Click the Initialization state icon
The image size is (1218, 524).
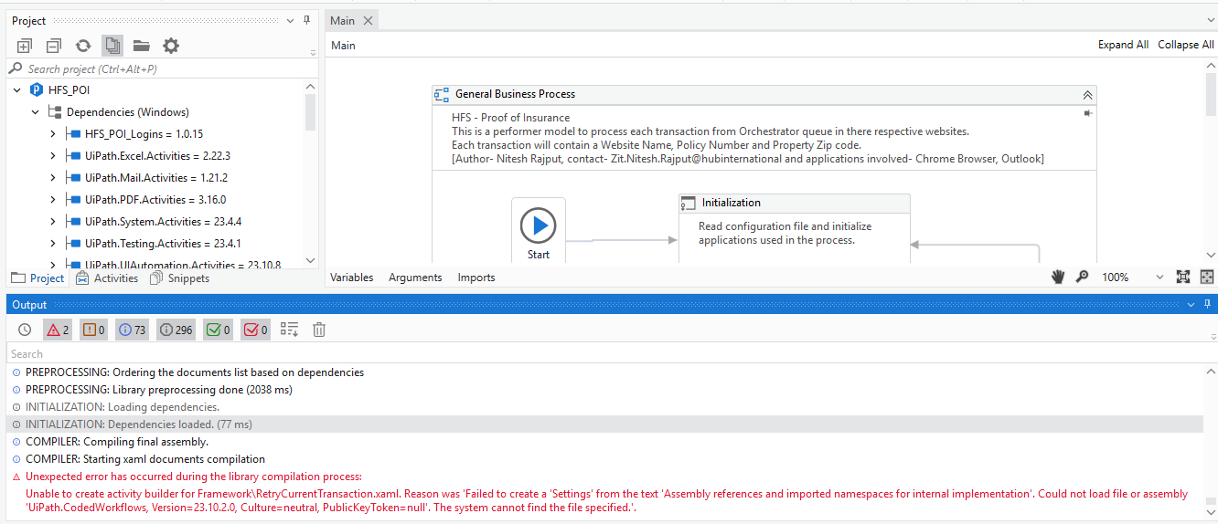click(x=689, y=203)
